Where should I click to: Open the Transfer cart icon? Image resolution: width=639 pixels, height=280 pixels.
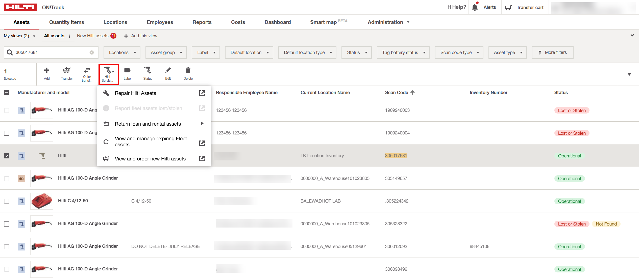[508, 8]
